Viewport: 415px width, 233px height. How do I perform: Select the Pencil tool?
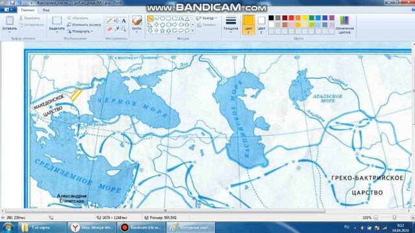click(110, 21)
